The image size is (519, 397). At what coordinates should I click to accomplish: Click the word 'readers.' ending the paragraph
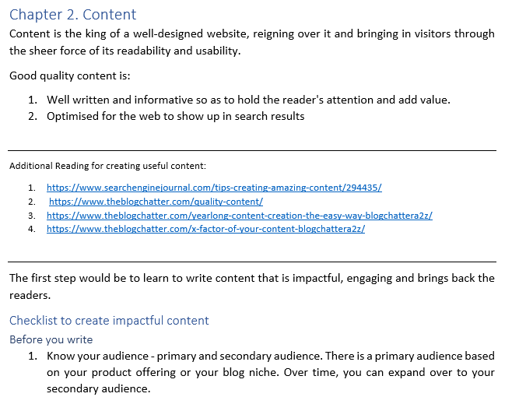30,295
